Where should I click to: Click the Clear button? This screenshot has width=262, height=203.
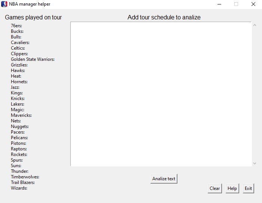pyautogui.click(x=215, y=188)
